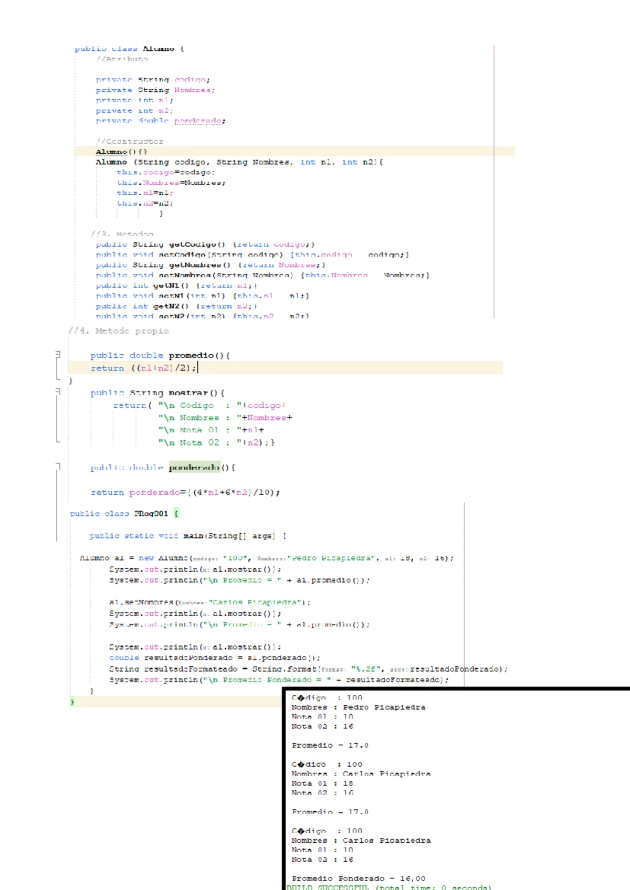Click the println '\n Promedio Ponderado' statement
This screenshot has height=890, width=630.
(x=279, y=680)
